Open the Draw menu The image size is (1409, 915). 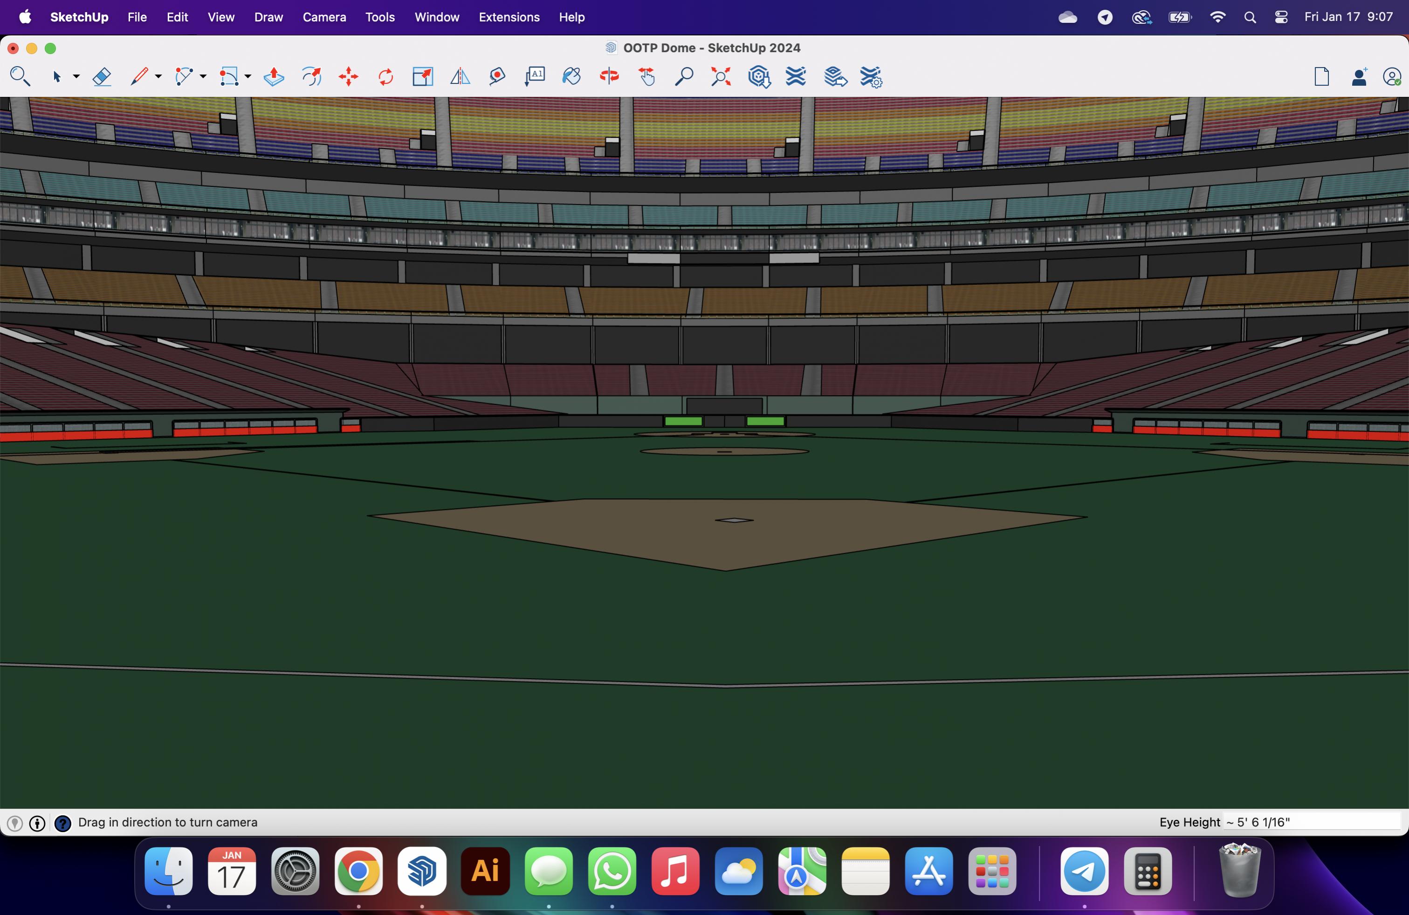268,17
